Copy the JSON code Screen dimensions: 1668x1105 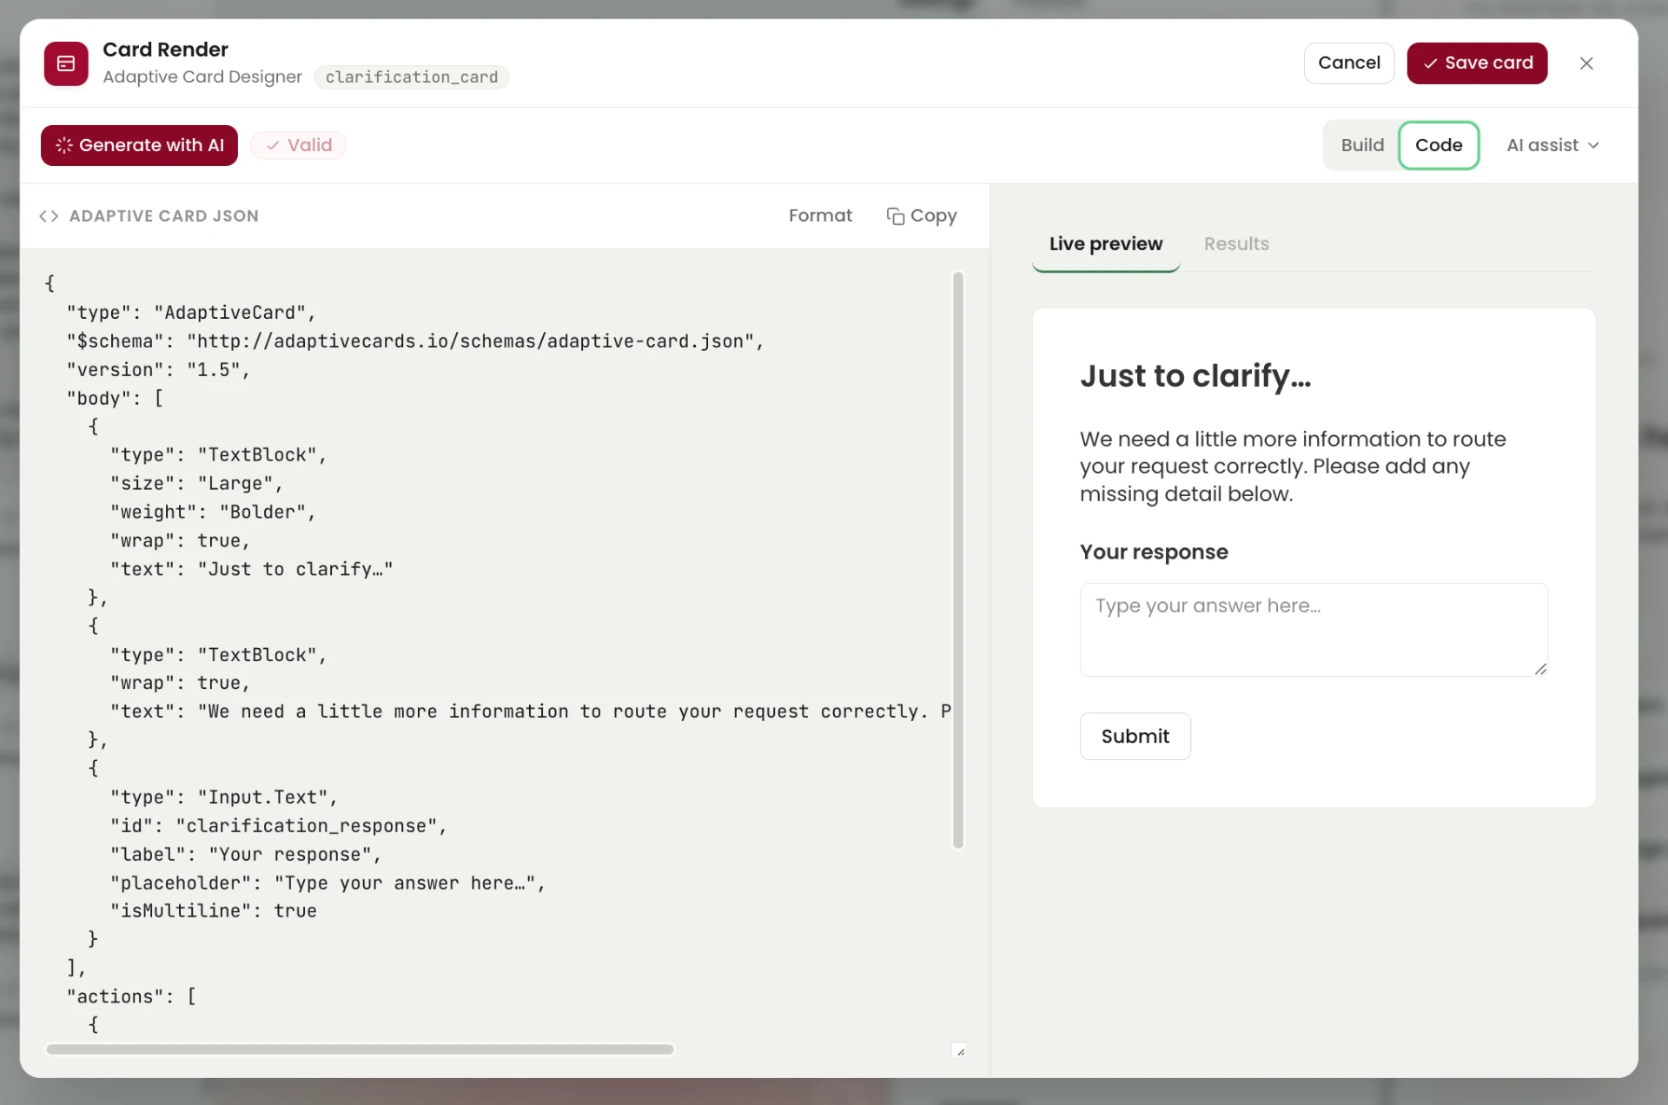tap(922, 215)
